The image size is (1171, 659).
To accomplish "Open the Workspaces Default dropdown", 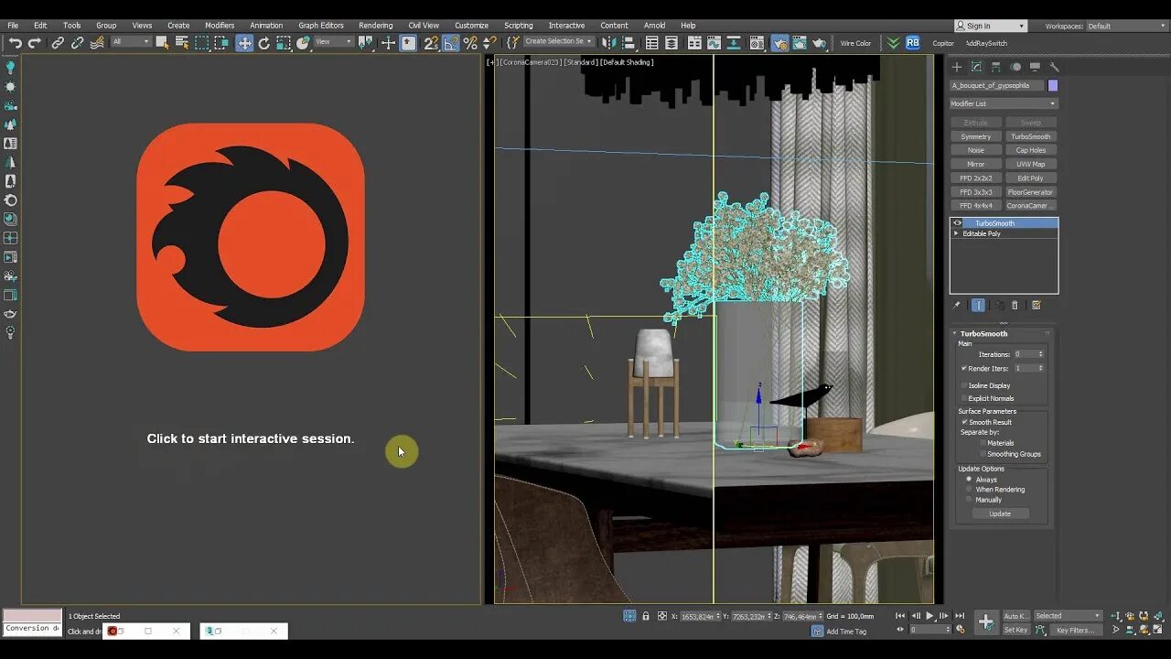I will point(1126,26).
